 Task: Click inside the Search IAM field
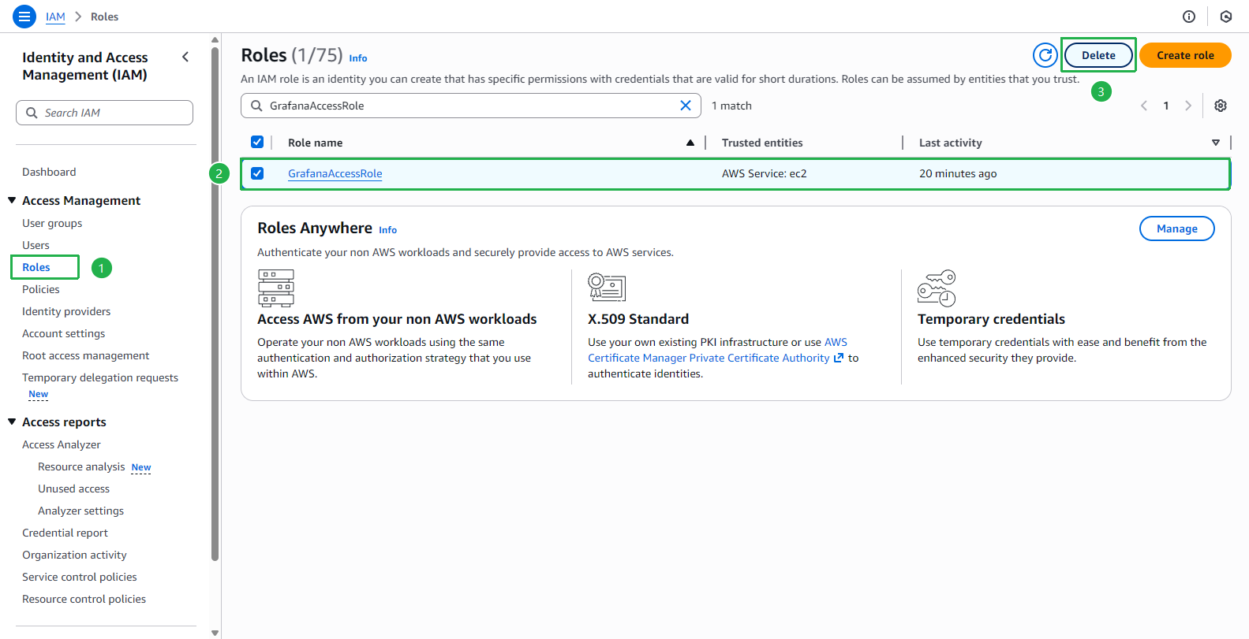[x=104, y=113]
